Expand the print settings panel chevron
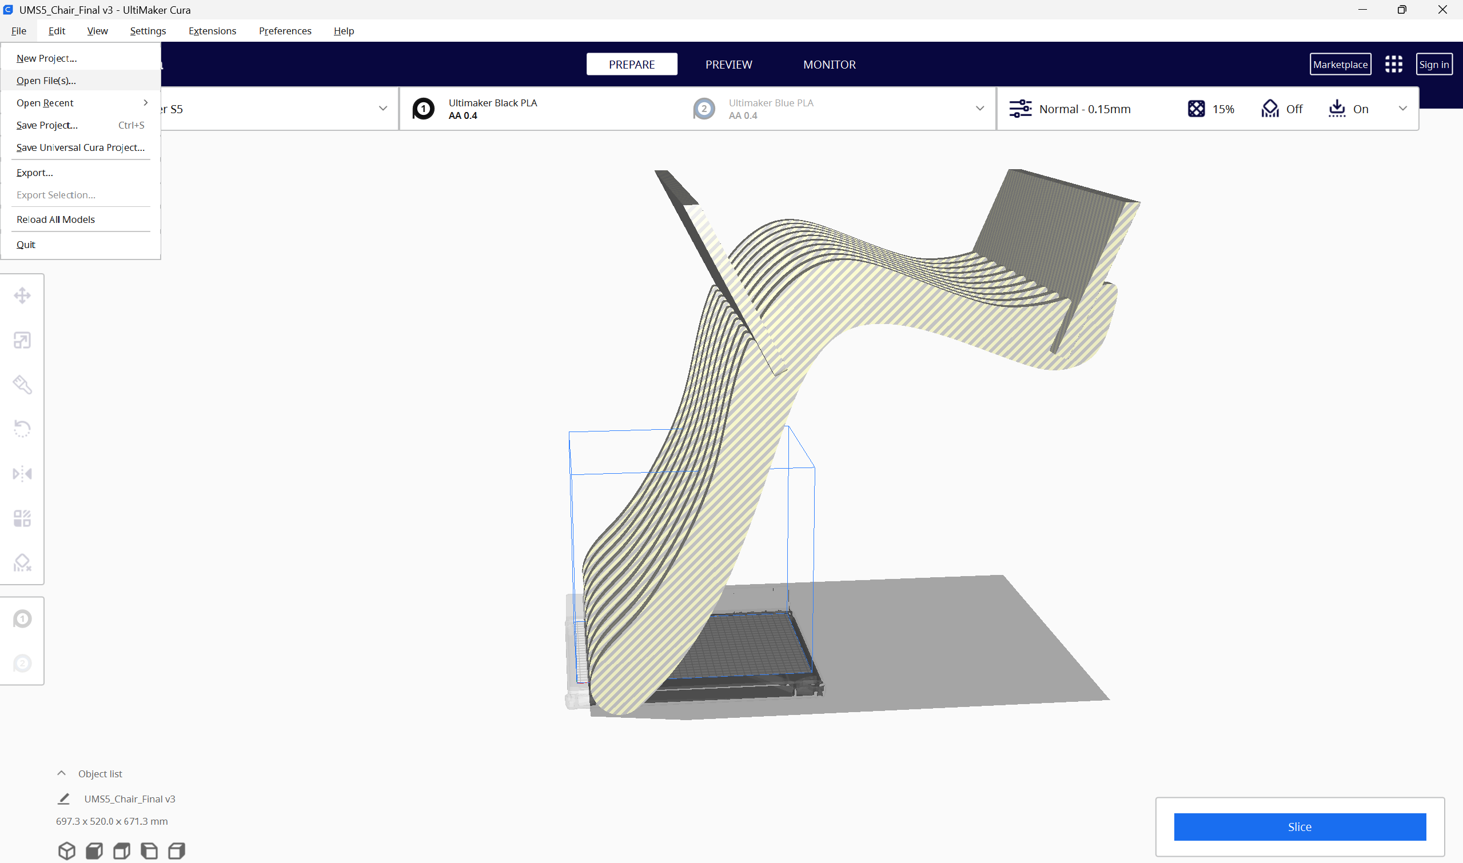The width and height of the screenshot is (1463, 863). (x=1402, y=109)
